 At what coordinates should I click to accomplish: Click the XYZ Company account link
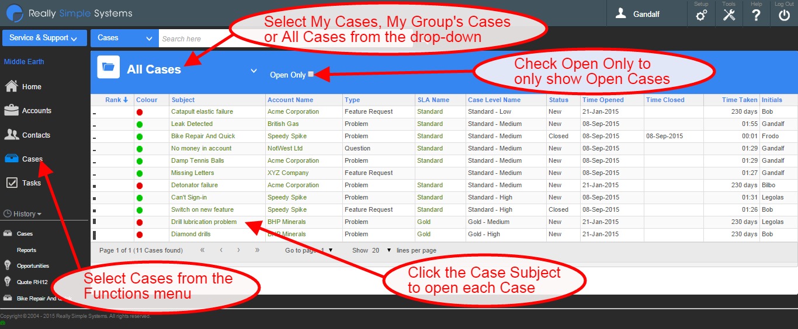coord(287,173)
